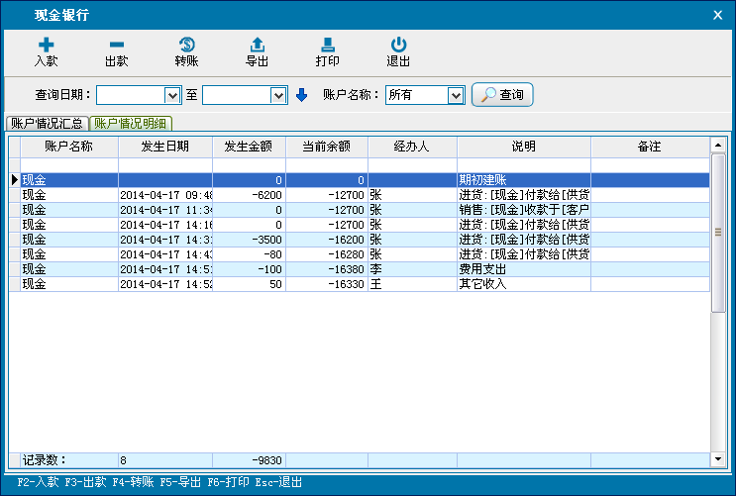Screen dimensions: 736x496
Task: Switch to the 账户情况汇总 tab
Action: (x=47, y=124)
